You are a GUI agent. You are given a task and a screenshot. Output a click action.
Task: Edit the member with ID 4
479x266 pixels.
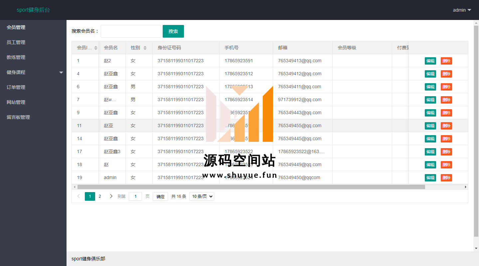430,74
